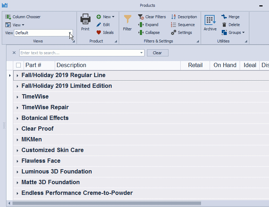The image size is (269, 207).
Task: Expand the Matte 3D Foundation group
Action: pyautogui.click(x=17, y=182)
